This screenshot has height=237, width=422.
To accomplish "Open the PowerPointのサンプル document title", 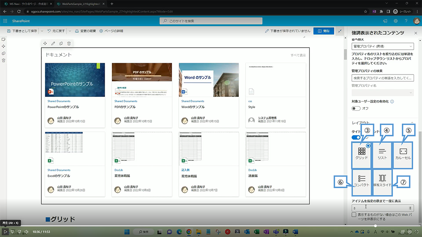I will click(x=63, y=107).
